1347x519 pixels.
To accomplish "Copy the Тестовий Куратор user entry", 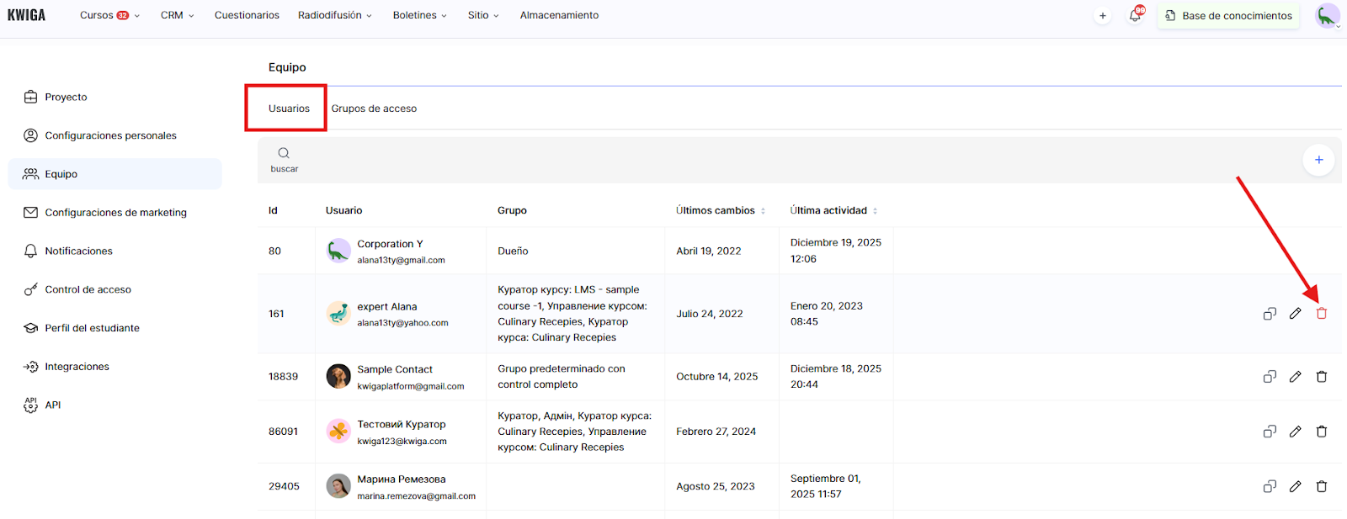I will point(1270,432).
